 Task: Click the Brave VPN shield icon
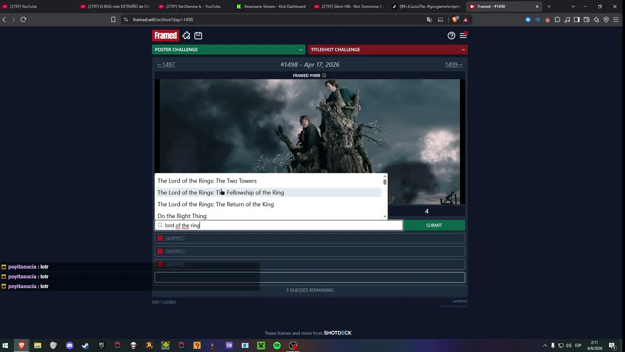(x=606, y=20)
